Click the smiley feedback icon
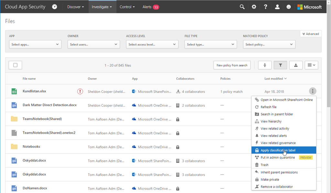Viewport: 331px width, 193px height. pos(289,7)
